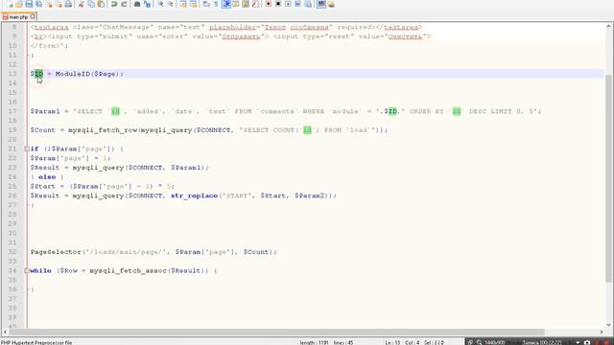Enable synchronized vertical scrolling
The height and width of the screenshot is (345, 614).
click(183, 4)
